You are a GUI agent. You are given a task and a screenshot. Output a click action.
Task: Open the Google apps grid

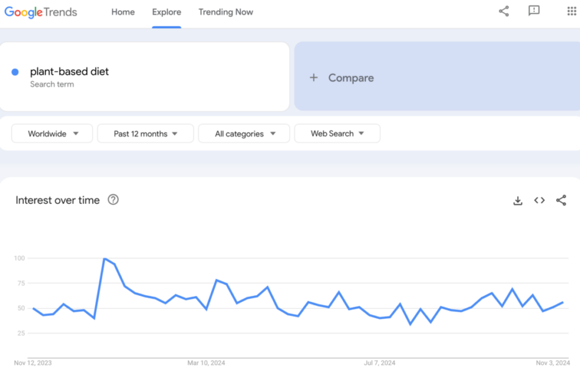pyautogui.click(x=572, y=11)
